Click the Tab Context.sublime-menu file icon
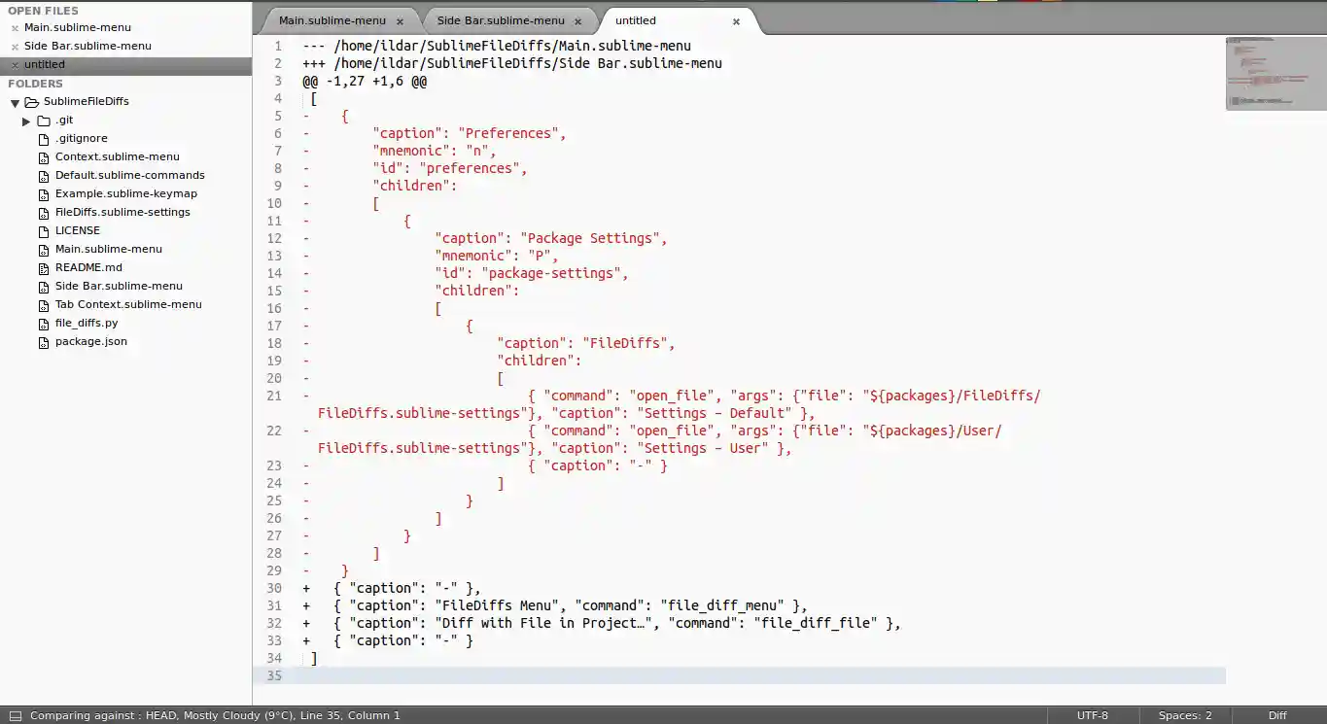Screen dimensions: 1327x724 tap(44, 305)
